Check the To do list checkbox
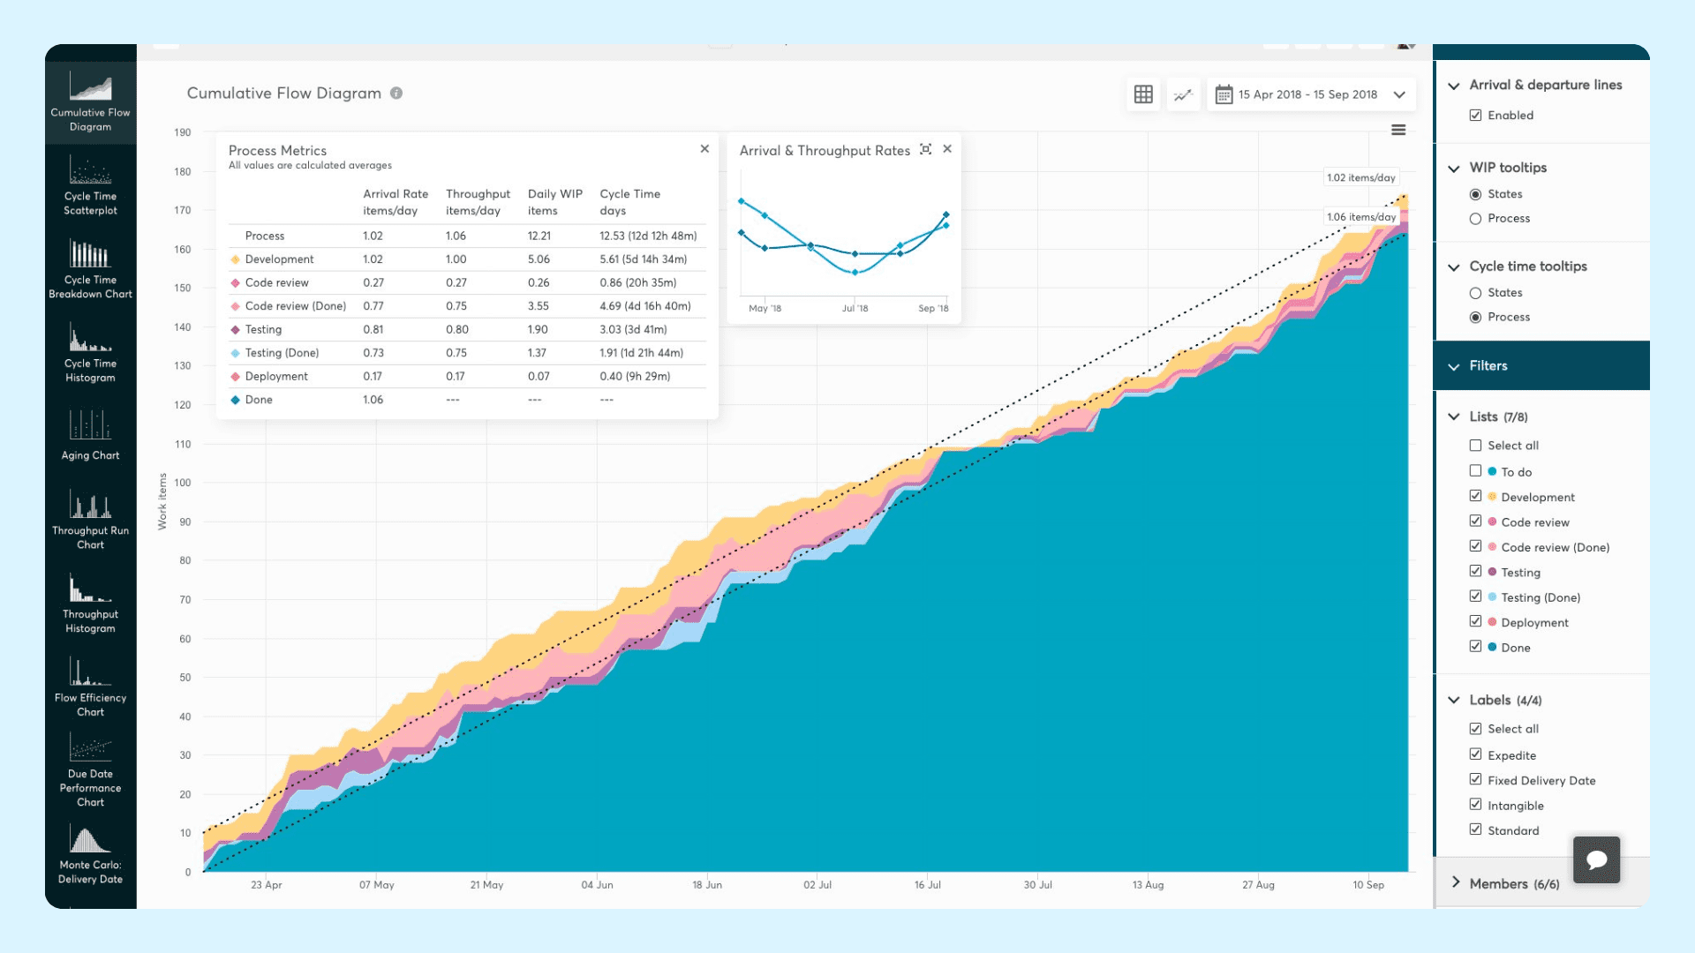The height and width of the screenshot is (953, 1695). [1475, 471]
